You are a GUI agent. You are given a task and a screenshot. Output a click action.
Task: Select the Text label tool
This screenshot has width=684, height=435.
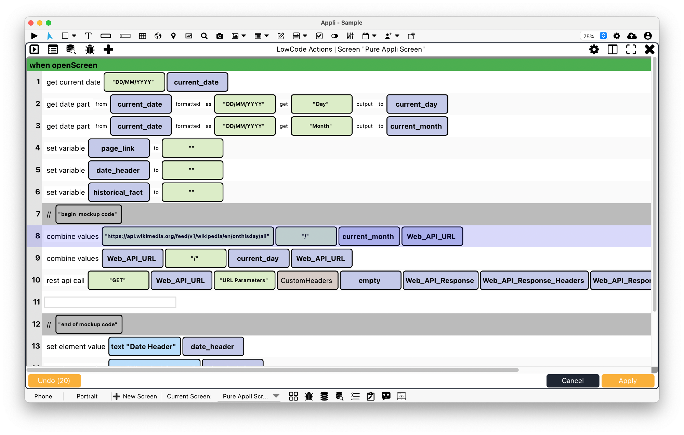pyautogui.click(x=88, y=36)
